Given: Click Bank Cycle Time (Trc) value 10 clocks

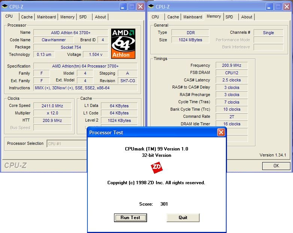Looking at the screenshot, I should (232, 109).
